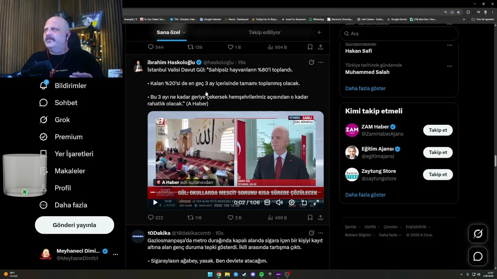The height and width of the screenshot is (279, 497).
Task: Open Sohbet chat from sidebar
Action: click(x=58, y=103)
